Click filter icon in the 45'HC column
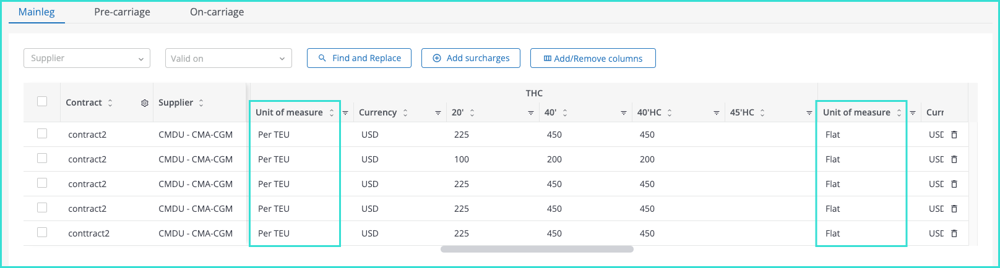This screenshot has width=1000, height=268. pyautogui.click(x=809, y=113)
